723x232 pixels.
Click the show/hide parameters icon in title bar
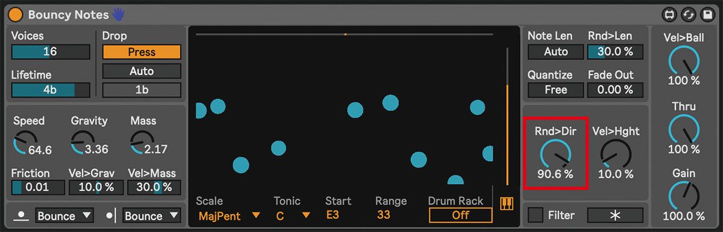click(669, 14)
